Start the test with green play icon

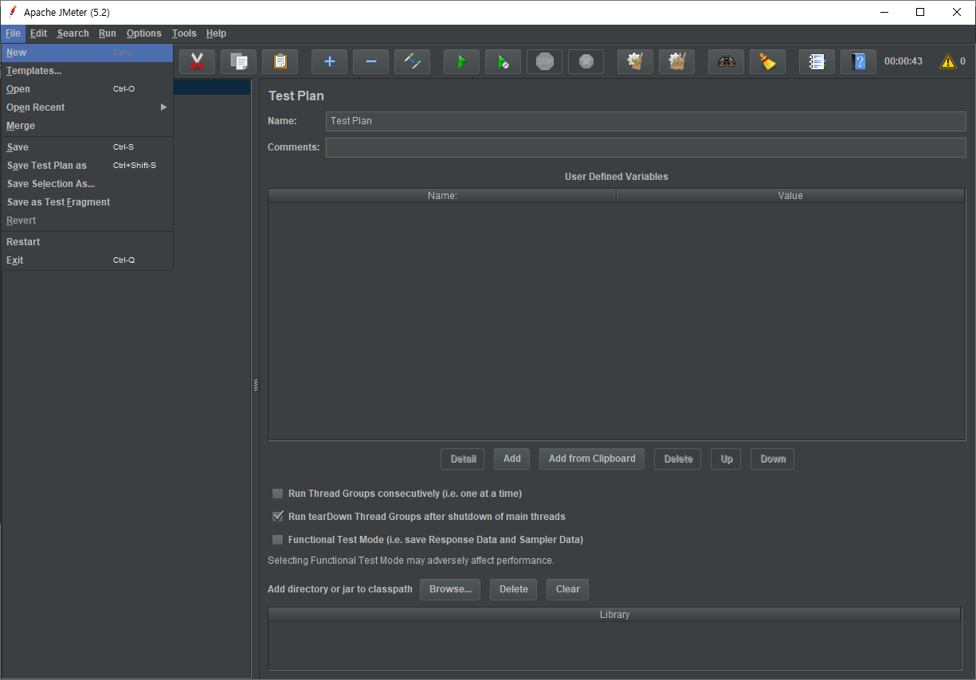(x=462, y=61)
